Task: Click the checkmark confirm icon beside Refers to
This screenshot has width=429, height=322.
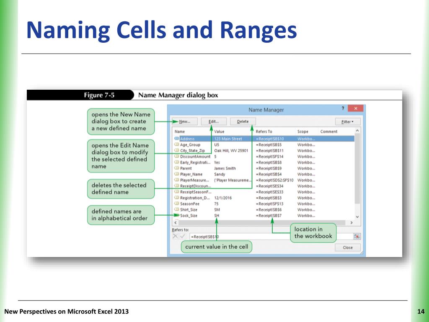Action: click(183, 236)
